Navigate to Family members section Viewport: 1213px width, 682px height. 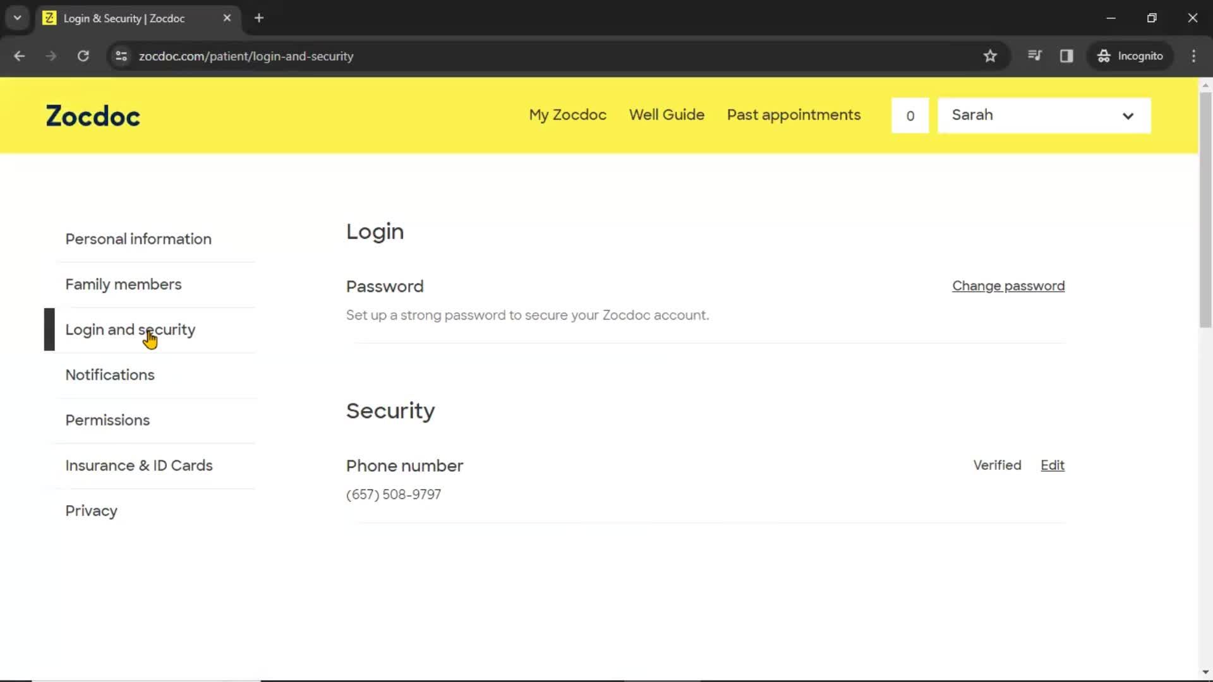(123, 284)
